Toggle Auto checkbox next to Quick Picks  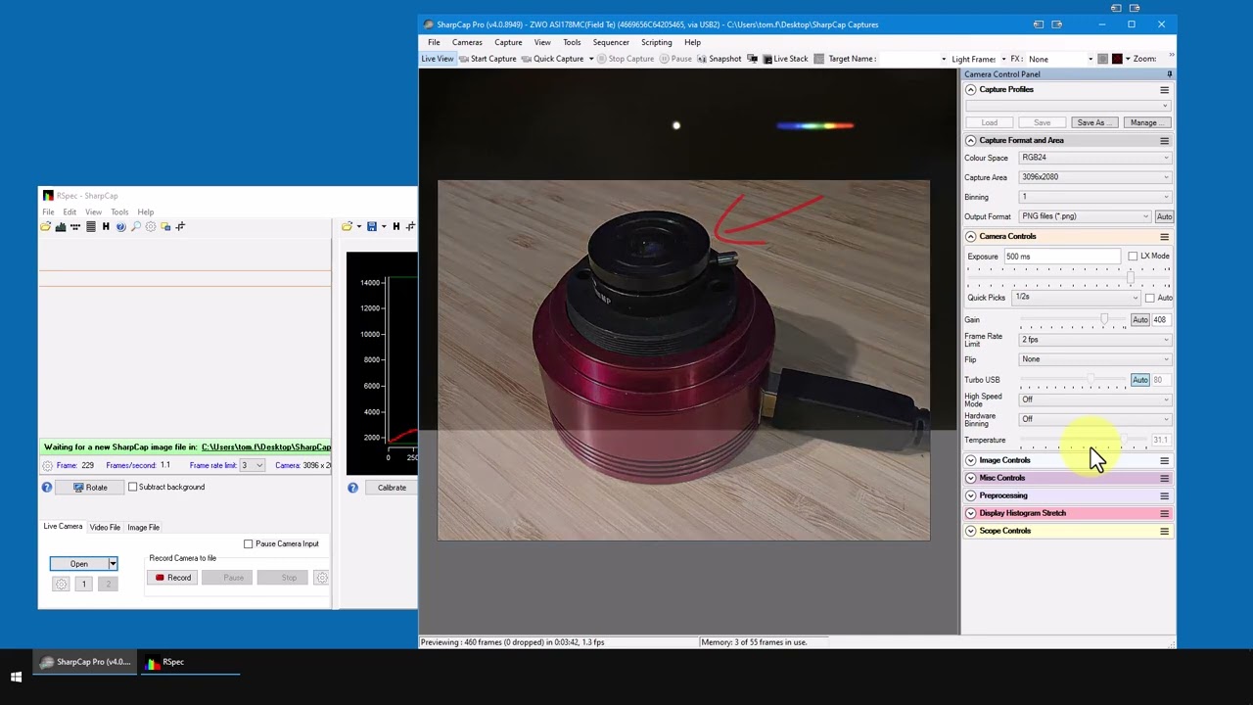click(x=1150, y=298)
